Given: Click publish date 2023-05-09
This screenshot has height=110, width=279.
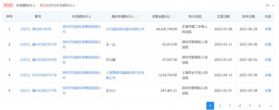Looking at the screenshot, I should point(248,75).
